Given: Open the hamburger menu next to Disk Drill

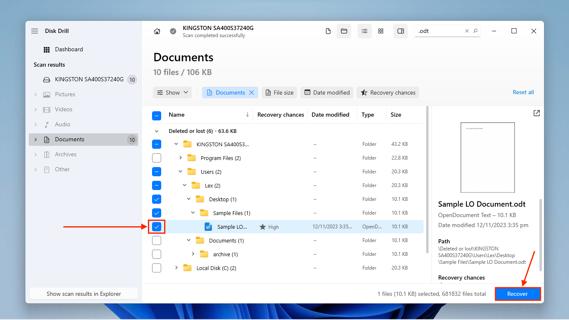Looking at the screenshot, I should pyautogui.click(x=35, y=31).
